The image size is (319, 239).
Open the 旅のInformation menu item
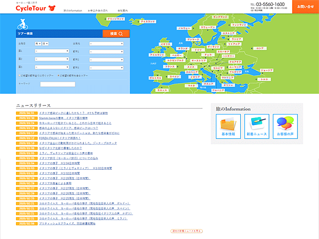point(73,10)
